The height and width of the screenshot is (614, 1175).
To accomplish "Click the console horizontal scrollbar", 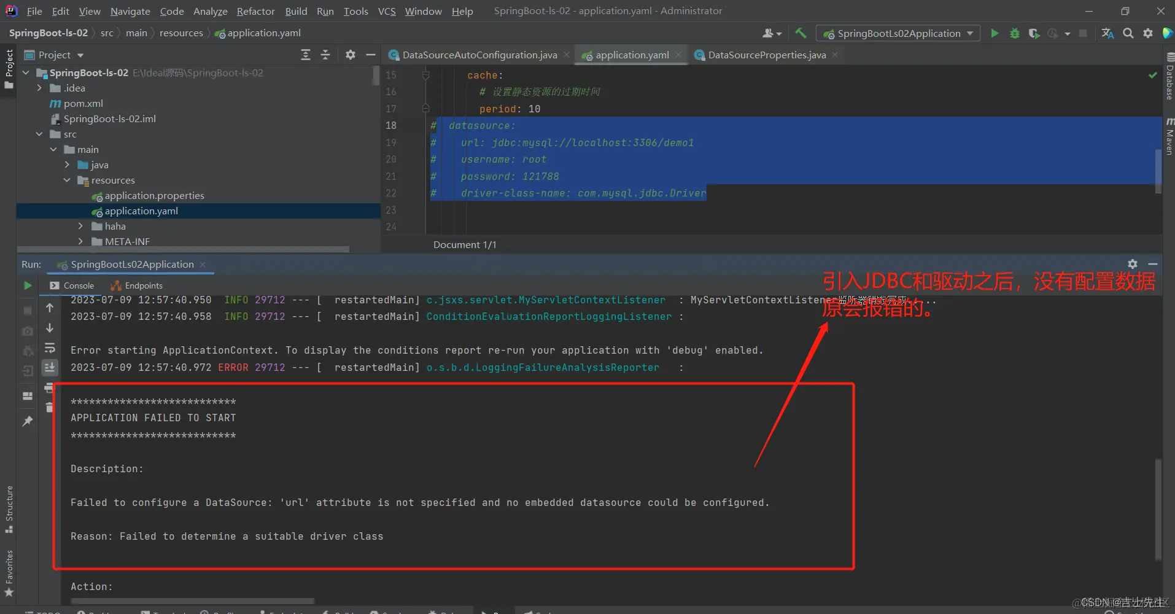I will point(193,600).
